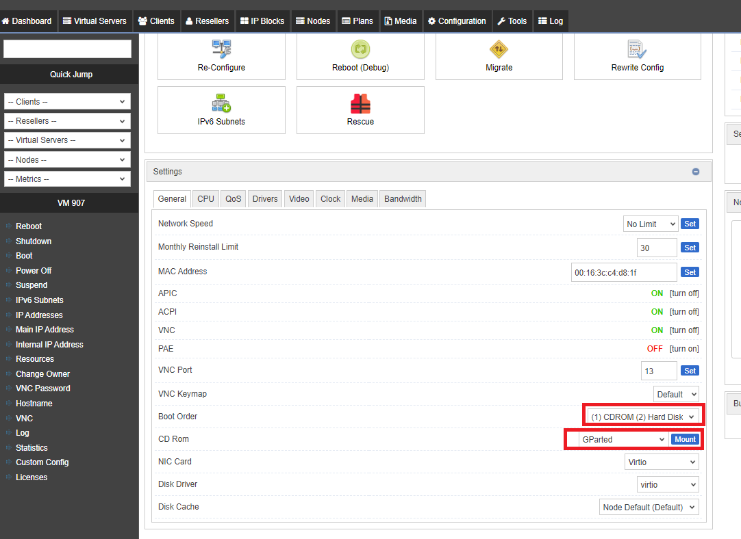Click the Reboot (Debug) icon
This screenshot has height=539, width=741.
coord(360,49)
